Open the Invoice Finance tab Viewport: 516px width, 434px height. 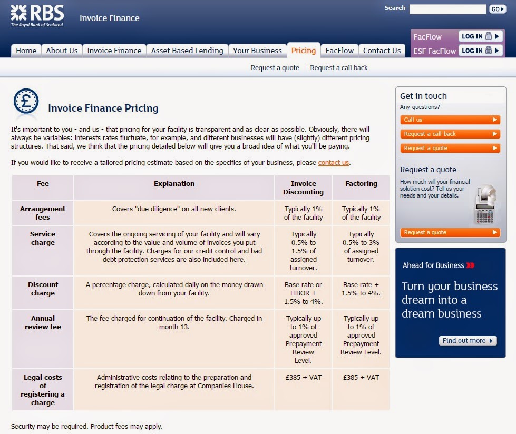pos(114,51)
